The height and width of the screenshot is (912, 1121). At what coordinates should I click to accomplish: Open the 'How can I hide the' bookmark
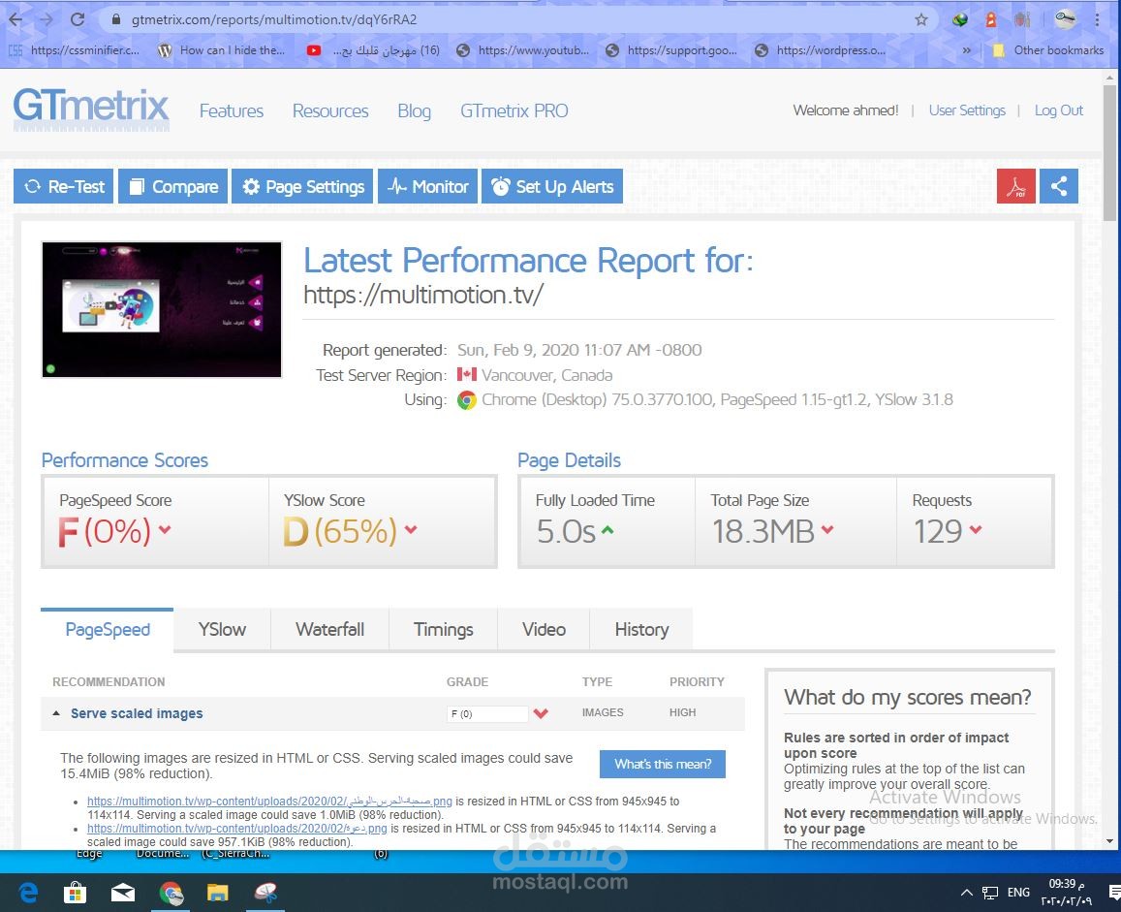[x=222, y=50]
